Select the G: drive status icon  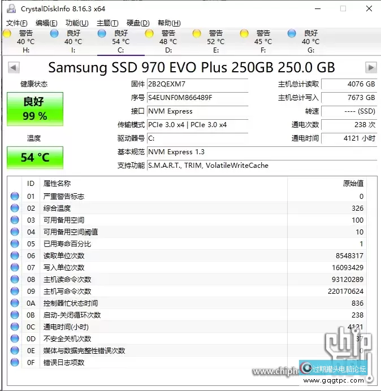(292, 34)
